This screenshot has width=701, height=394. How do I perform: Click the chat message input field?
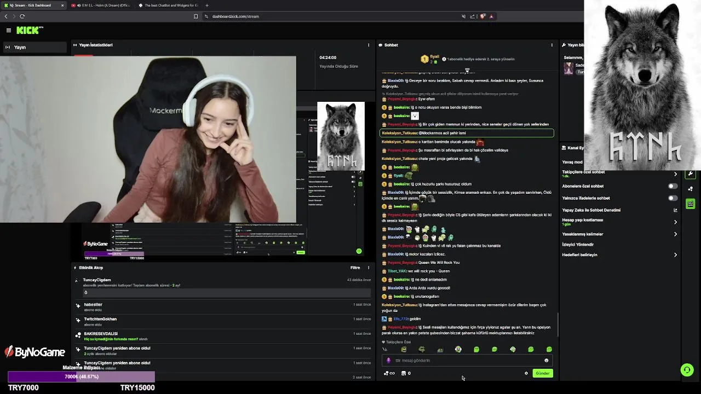(467, 360)
